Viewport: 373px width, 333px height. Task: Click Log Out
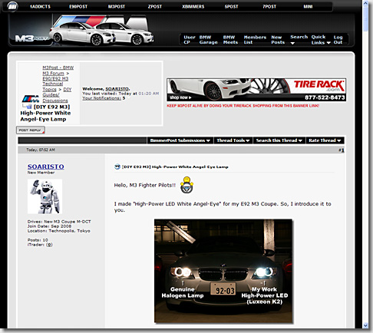(x=338, y=40)
